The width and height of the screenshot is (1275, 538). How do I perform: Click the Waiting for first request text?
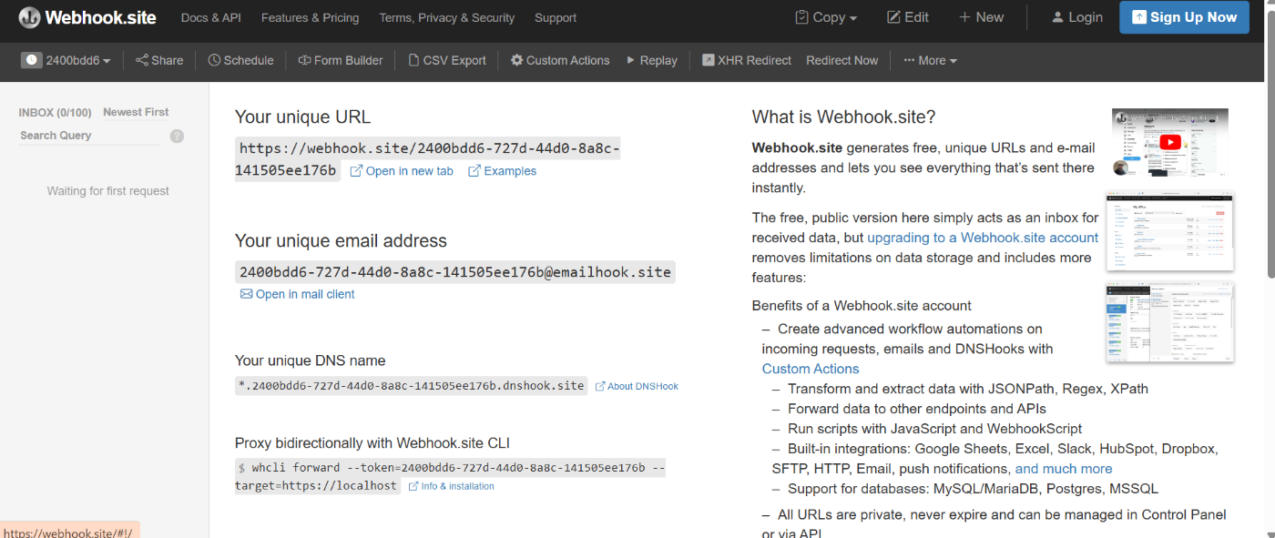point(108,191)
